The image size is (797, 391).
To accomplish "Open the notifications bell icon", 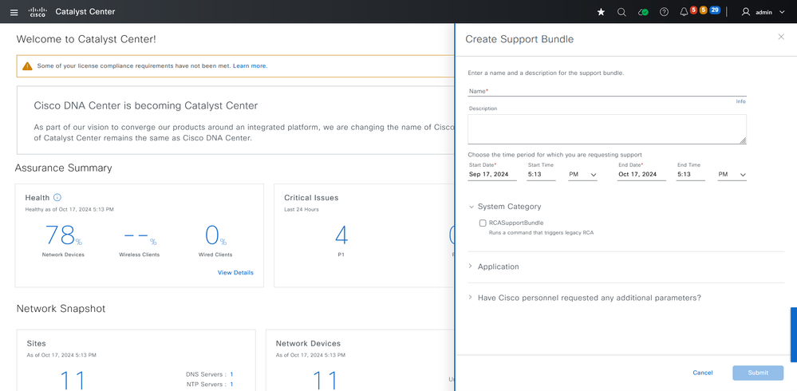I will tap(684, 12).
